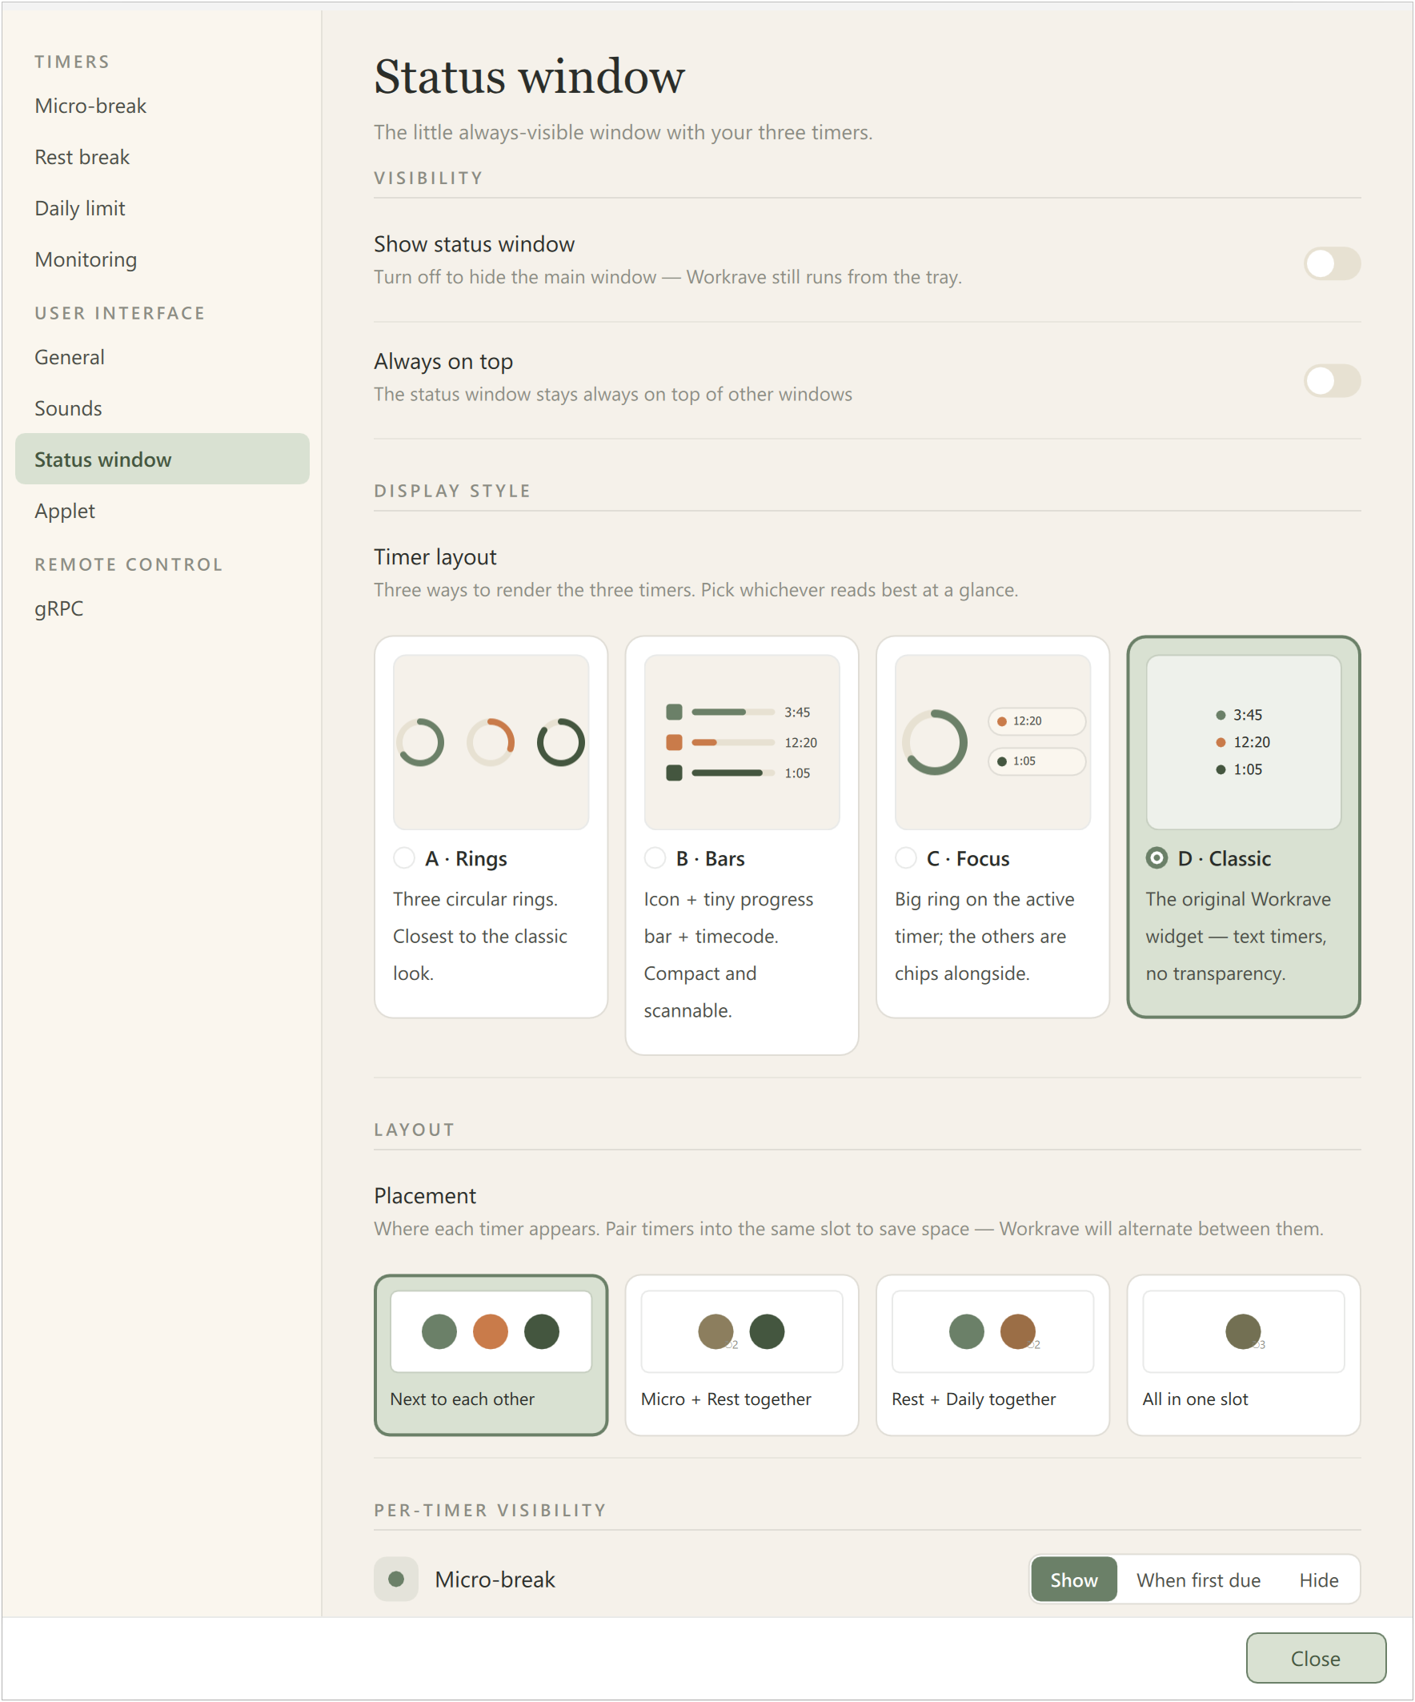Select the A · Rings radio button

coord(403,858)
